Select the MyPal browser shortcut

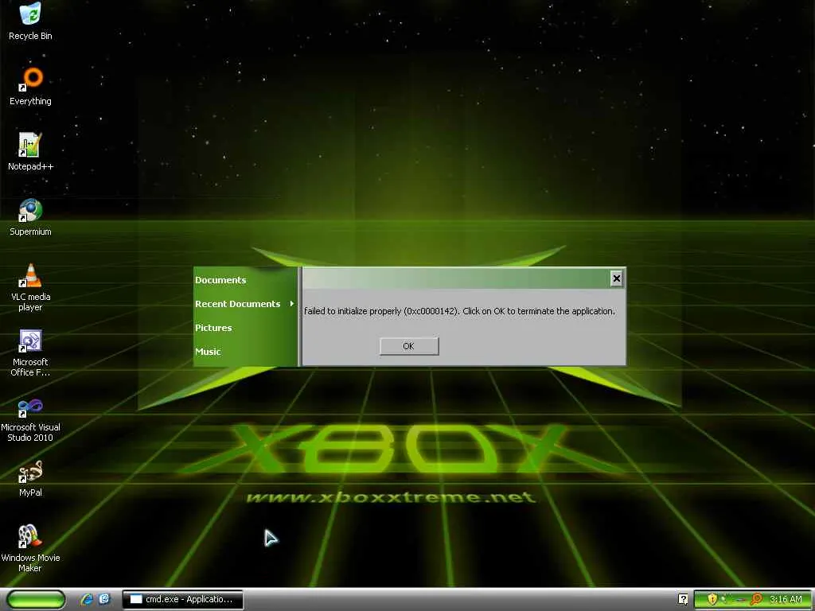coord(31,478)
